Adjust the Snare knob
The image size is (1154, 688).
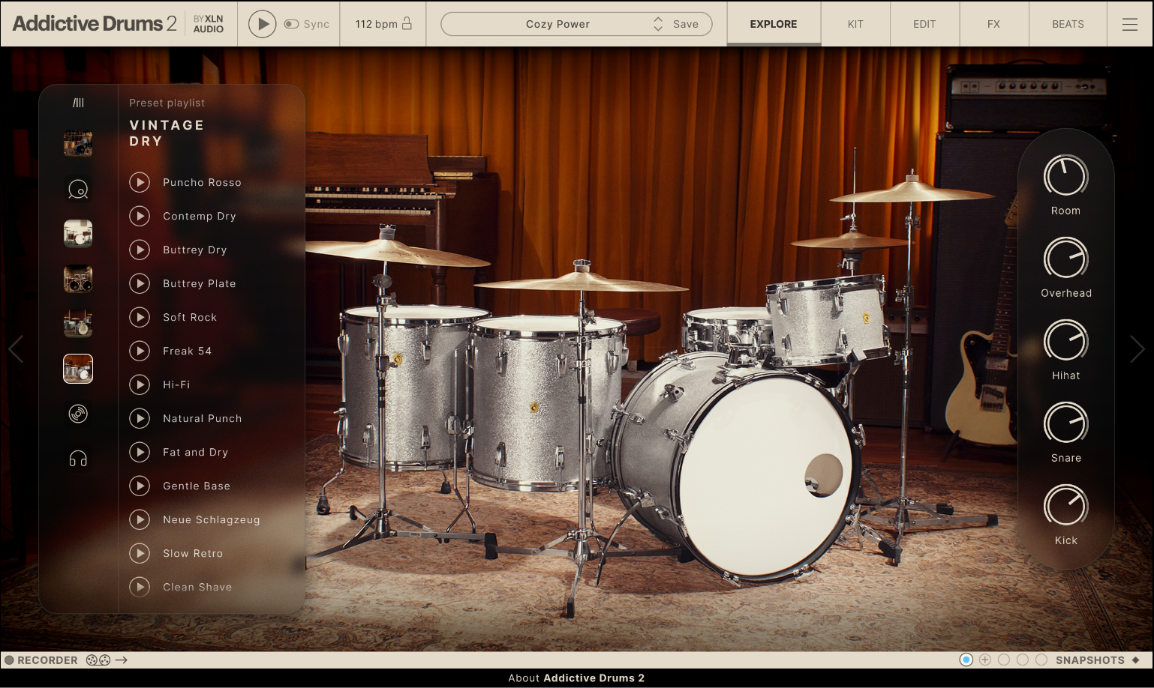1065,424
